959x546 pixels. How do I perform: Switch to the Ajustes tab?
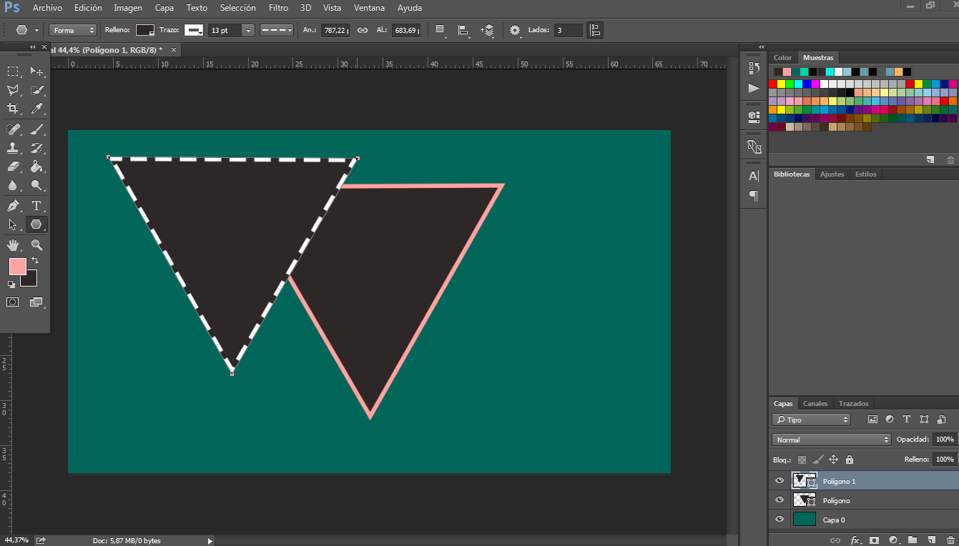832,174
